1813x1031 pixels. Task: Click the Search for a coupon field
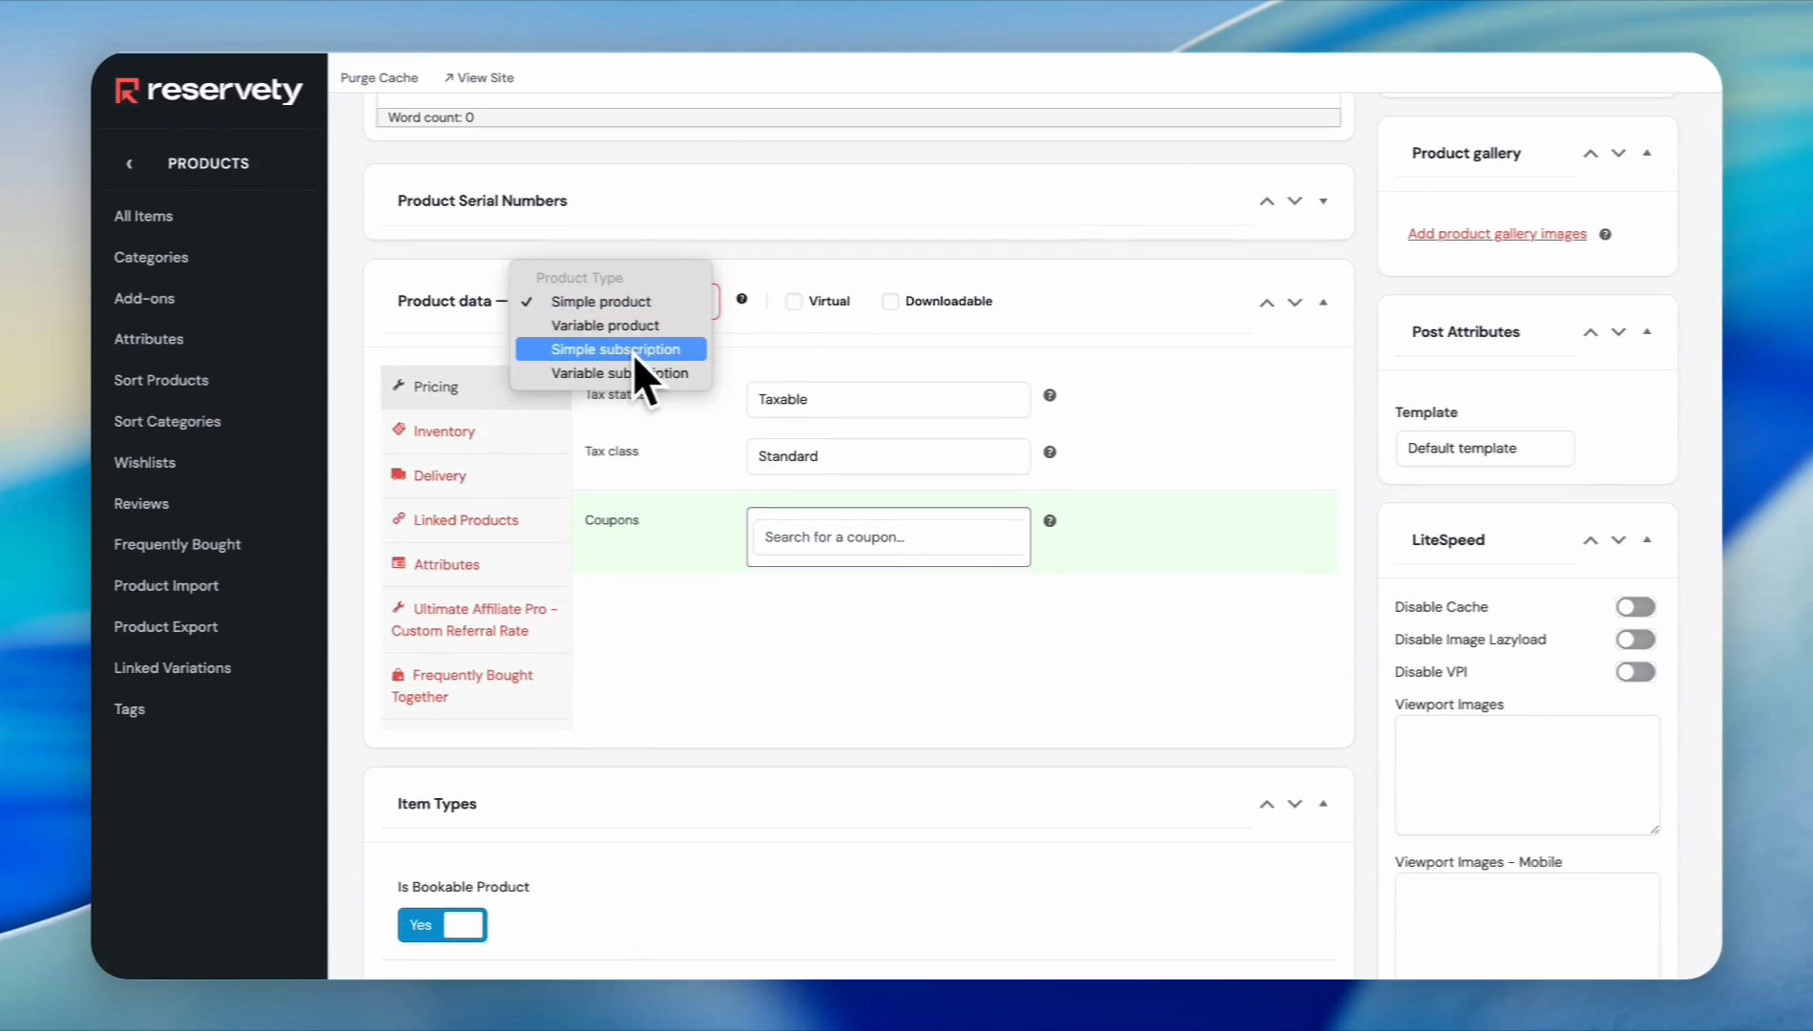(887, 537)
